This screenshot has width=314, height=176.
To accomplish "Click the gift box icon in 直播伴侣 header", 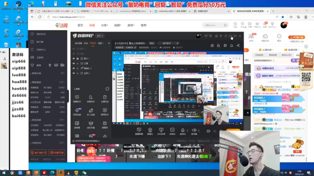I will point(212,45).
